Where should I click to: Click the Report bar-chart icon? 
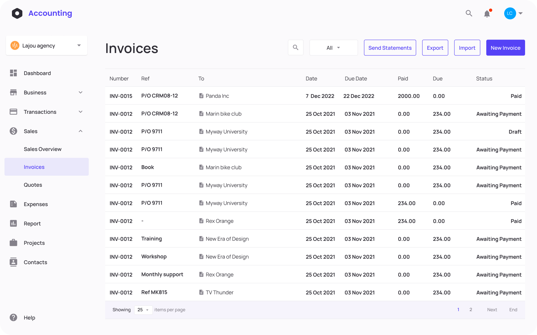click(x=13, y=223)
